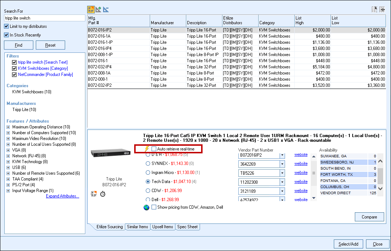Switch to the Etilize Sourcing tab

click(110, 227)
